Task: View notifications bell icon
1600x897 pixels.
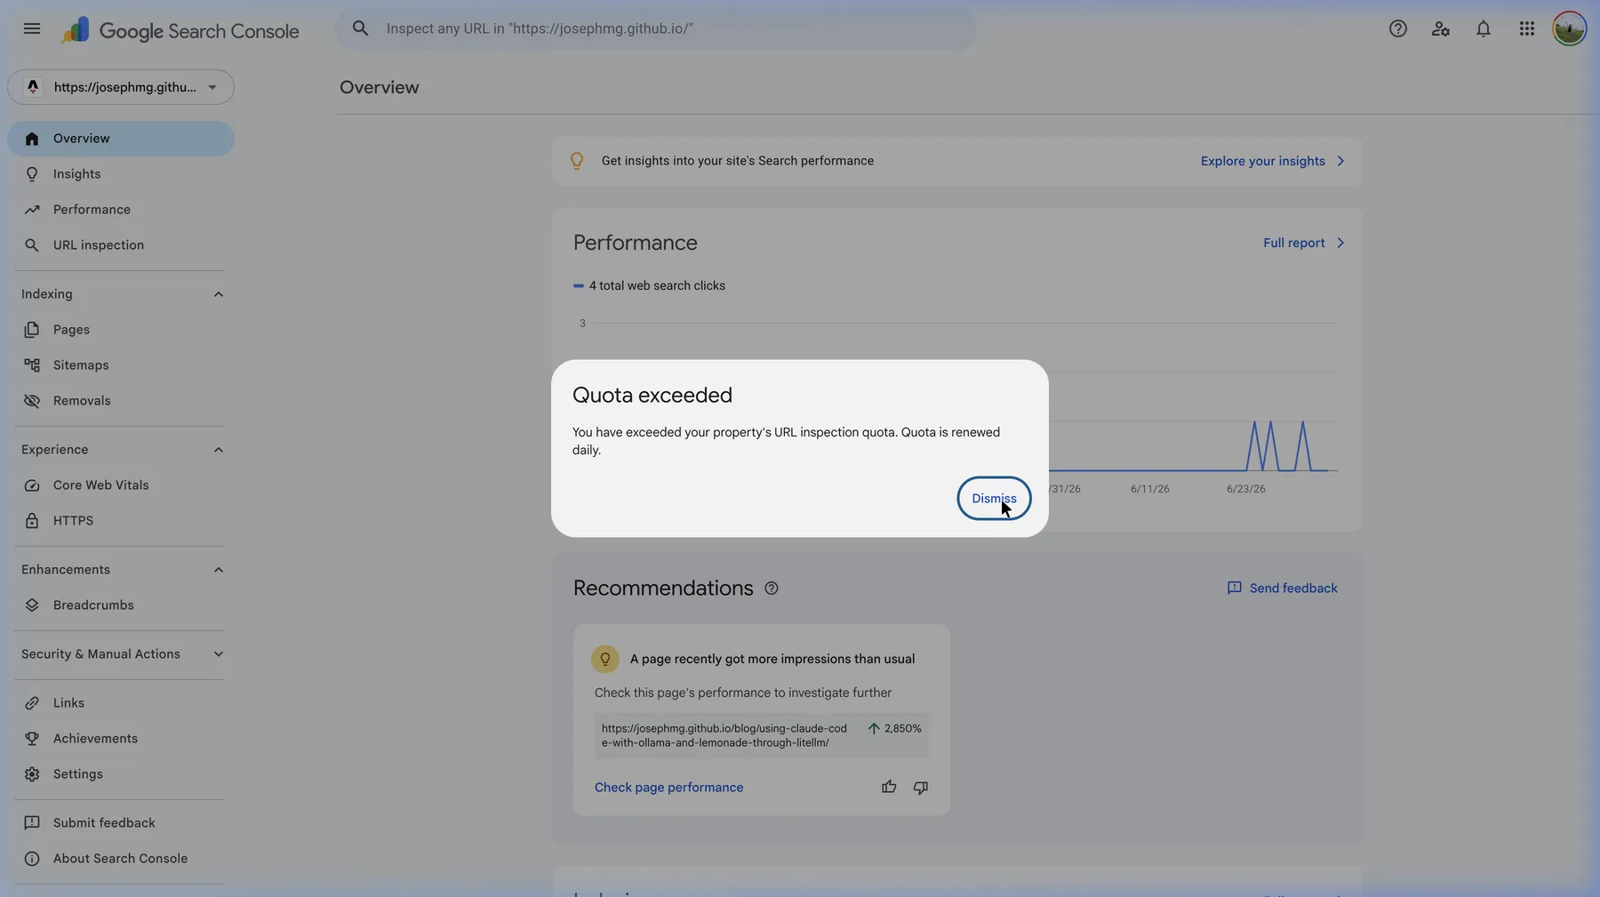Action: click(1484, 28)
